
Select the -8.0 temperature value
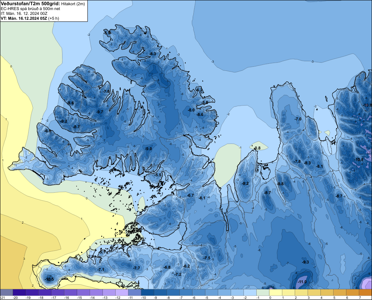pyautogui.click(x=191, y=110)
